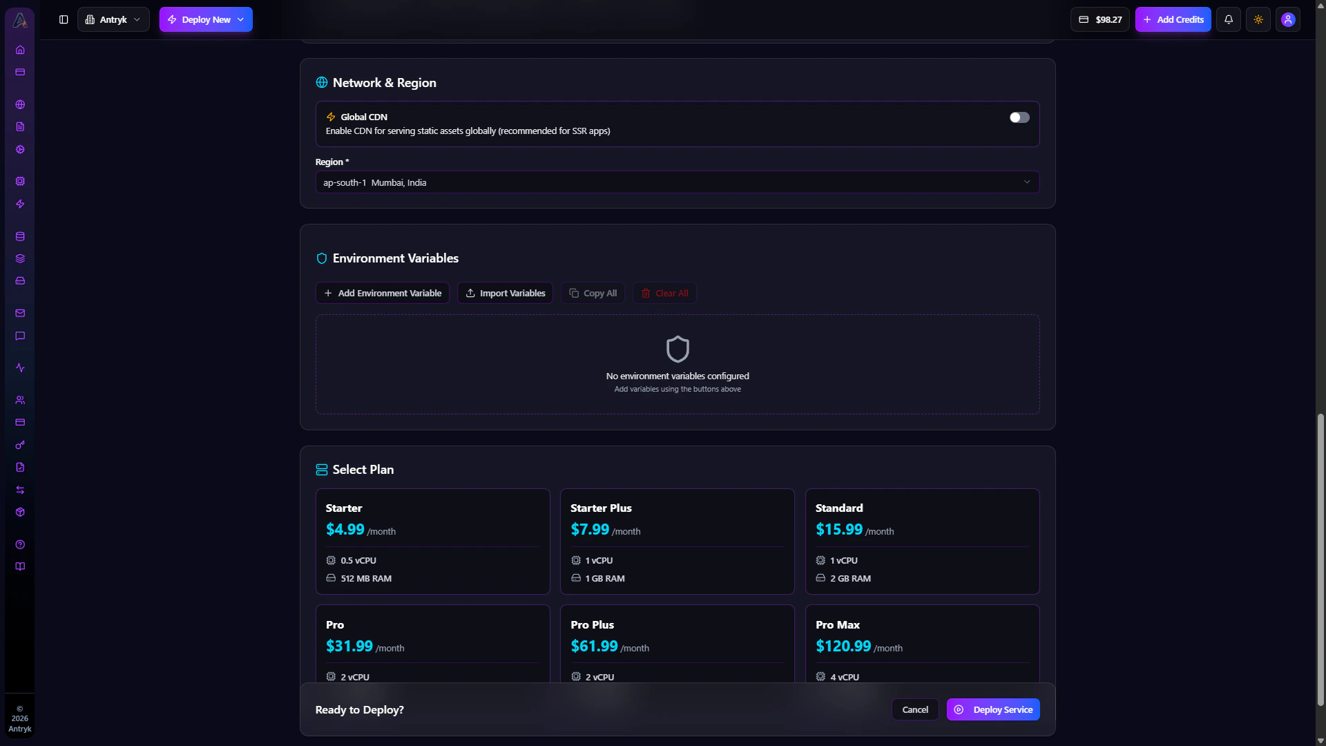Click the Import Variables button
Image resolution: width=1326 pixels, height=746 pixels.
coord(506,293)
